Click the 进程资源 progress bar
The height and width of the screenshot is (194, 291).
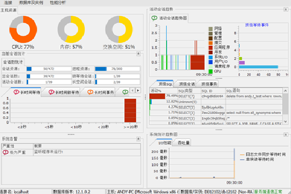pos(117,69)
